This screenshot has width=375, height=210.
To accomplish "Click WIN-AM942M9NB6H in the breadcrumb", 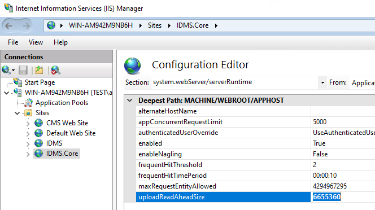I will point(101,25).
